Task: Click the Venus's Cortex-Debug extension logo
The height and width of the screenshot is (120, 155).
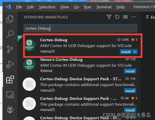Action: 29,65
